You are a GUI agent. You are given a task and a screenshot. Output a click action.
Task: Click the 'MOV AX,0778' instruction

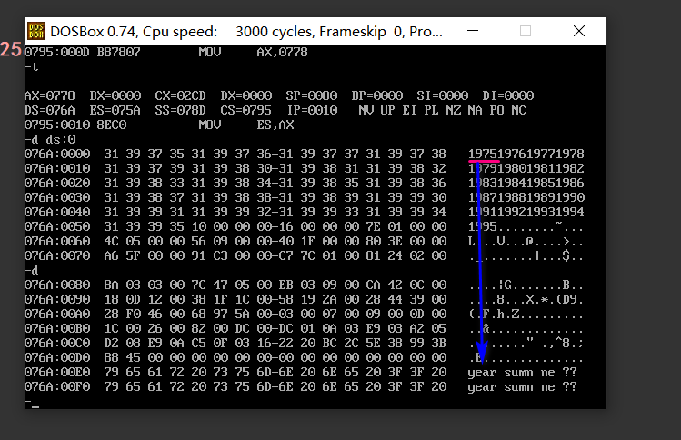pyautogui.click(x=253, y=52)
